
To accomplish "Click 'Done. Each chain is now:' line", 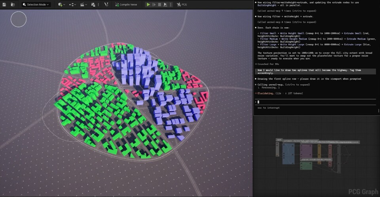I will [x=274, y=28].
